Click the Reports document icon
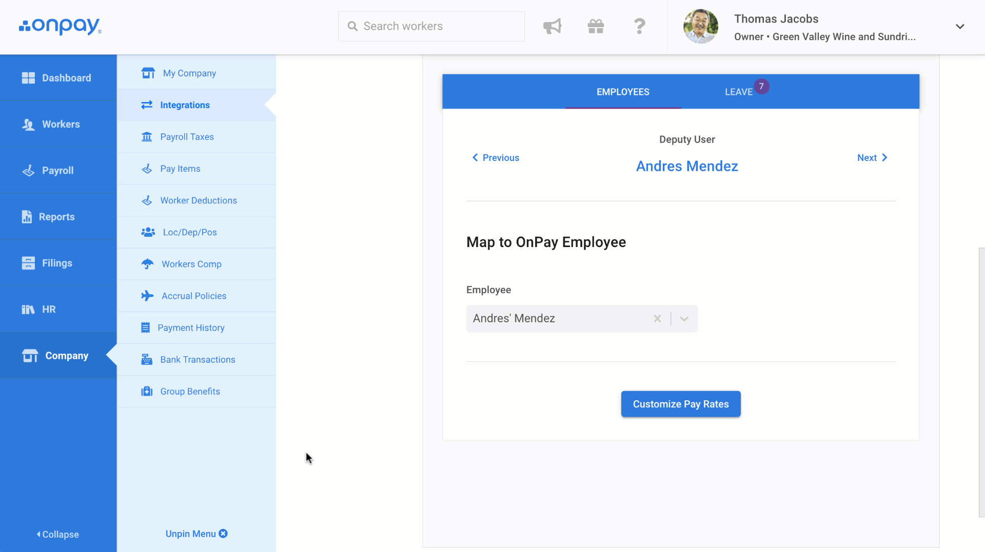 click(x=27, y=217)
